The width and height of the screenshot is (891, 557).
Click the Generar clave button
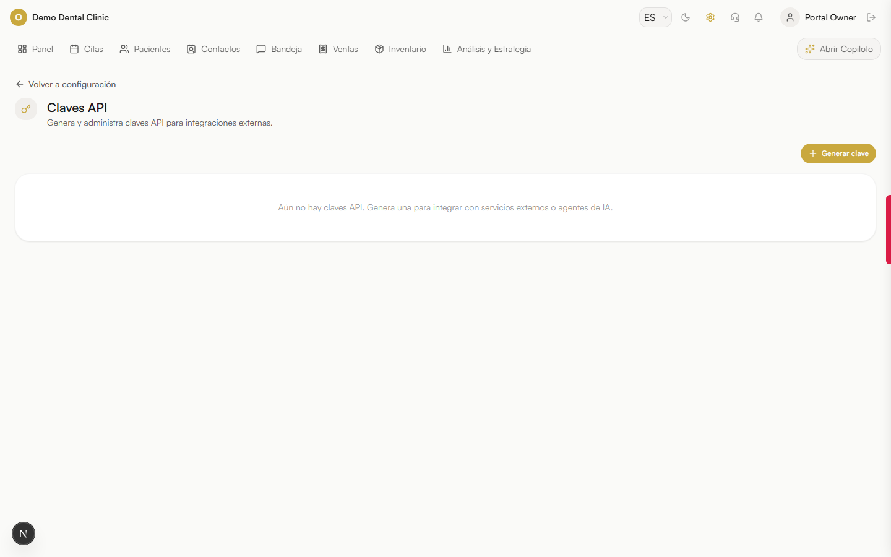point(838,153)
